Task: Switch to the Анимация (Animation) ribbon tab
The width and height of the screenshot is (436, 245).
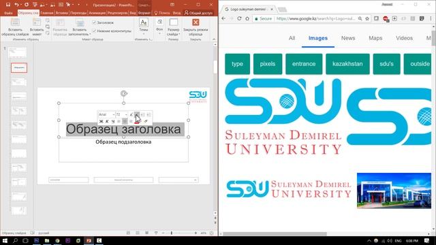Action: point(97,13)
